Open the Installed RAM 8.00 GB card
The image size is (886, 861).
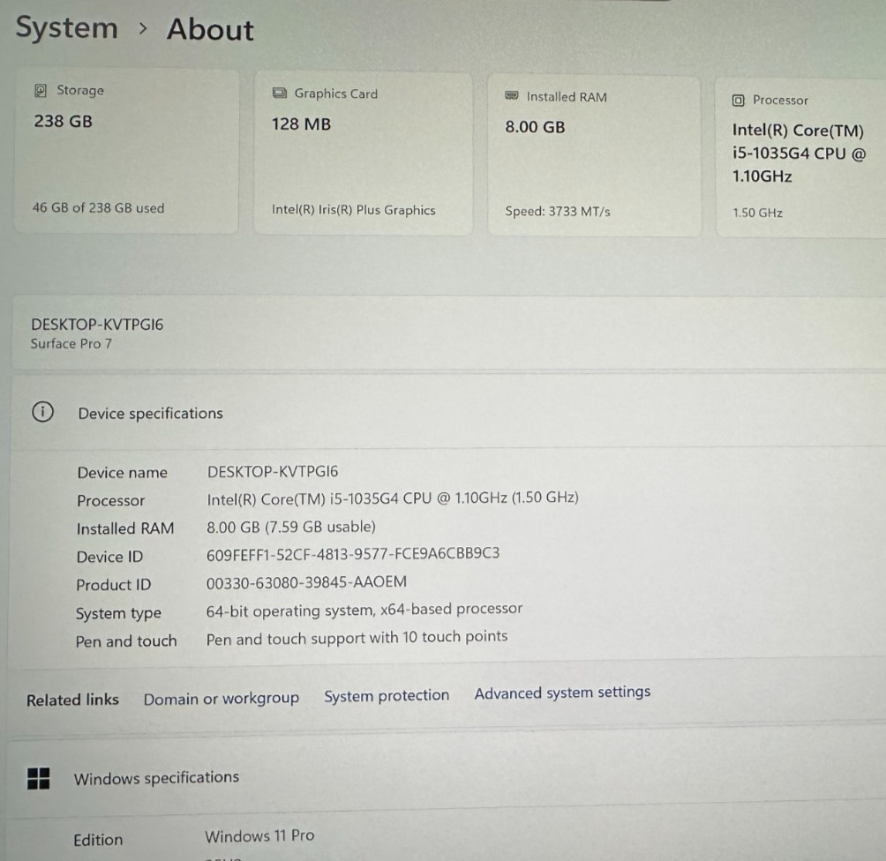pos(595,156)
